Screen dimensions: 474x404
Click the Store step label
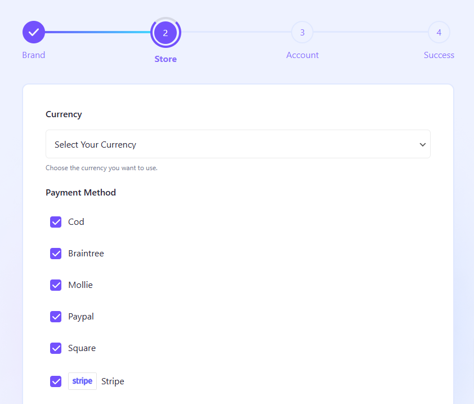[166, 59]
